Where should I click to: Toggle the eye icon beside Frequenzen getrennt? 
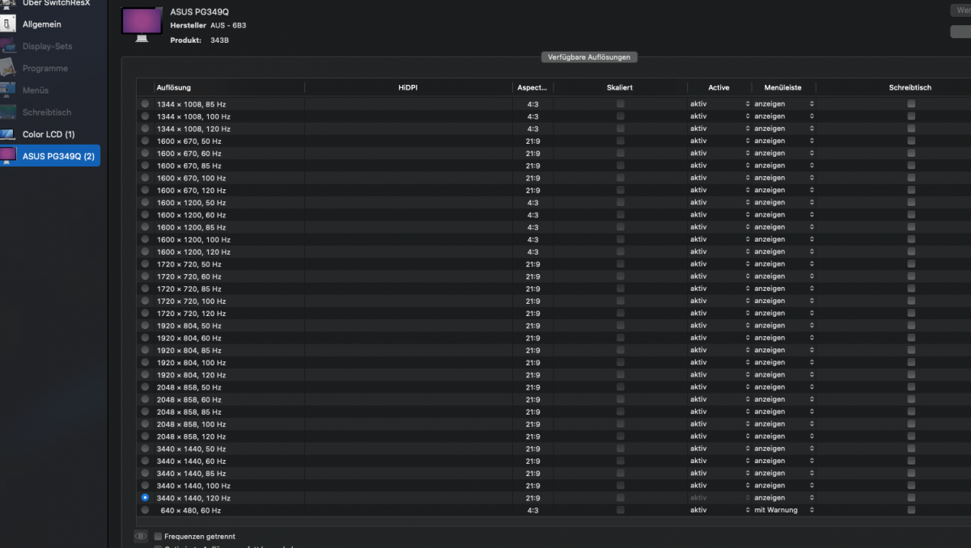tap(141, 536)
